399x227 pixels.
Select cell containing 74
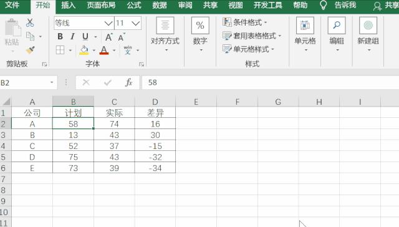pos(114,123)
